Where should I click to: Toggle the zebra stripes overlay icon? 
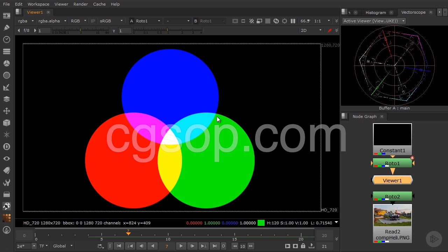pyautogui.click(x=251, y=21)
